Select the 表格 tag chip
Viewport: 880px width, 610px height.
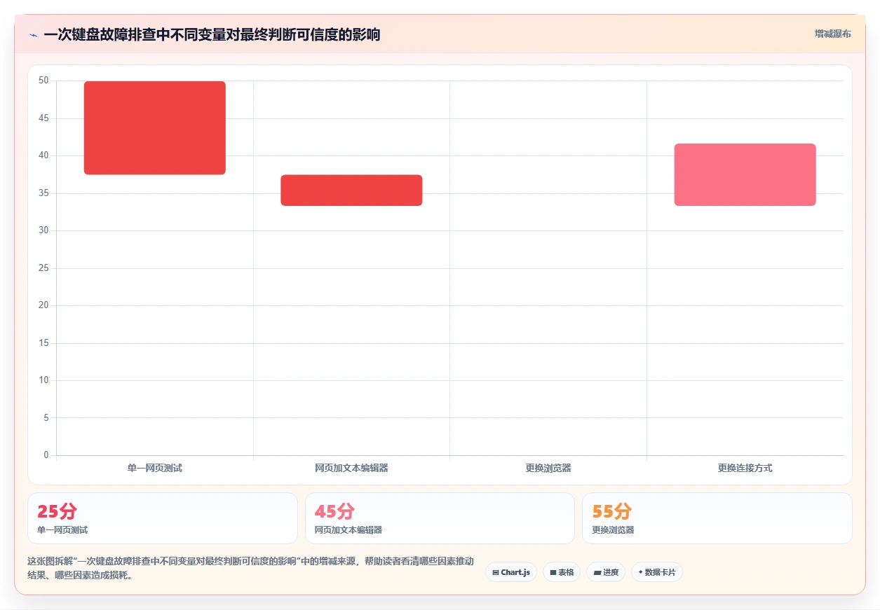pos(562,572)
